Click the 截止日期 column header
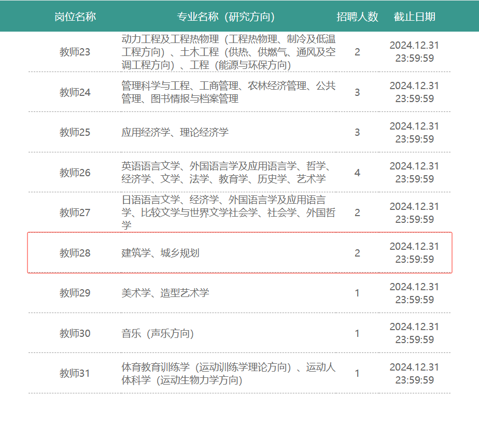This screenshot has height=439, width=479. pos(414,17)
